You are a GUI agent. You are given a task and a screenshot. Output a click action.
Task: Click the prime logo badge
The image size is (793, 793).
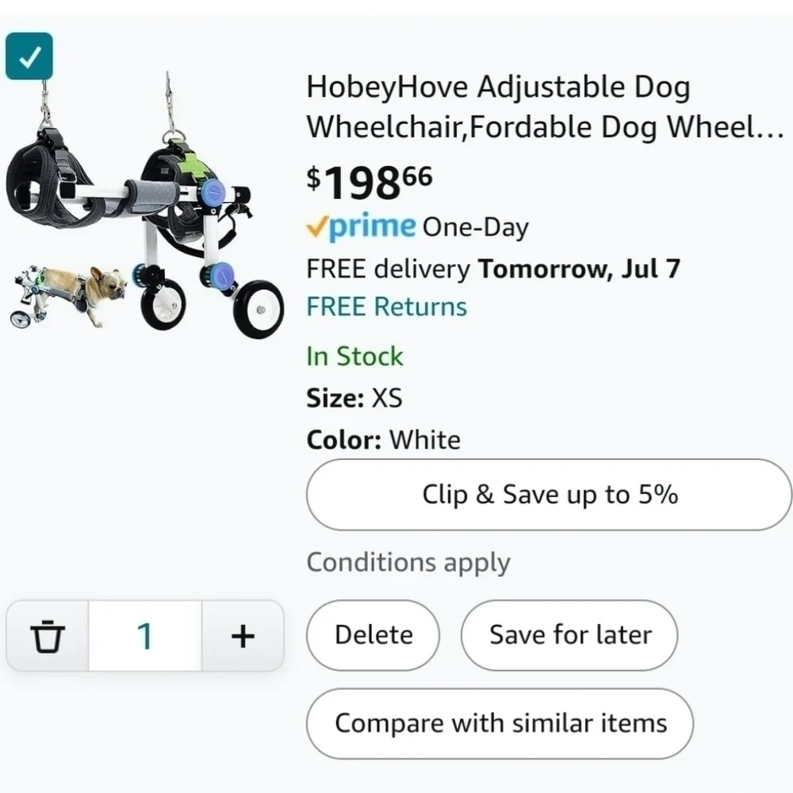[361, 226]
